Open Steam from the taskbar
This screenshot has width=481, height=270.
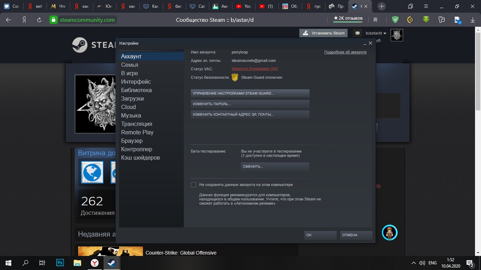pyautogui.click(x=112, y=262)
